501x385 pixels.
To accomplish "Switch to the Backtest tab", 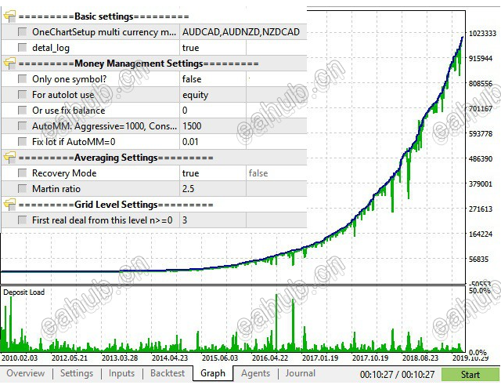I will pos(168,373).
